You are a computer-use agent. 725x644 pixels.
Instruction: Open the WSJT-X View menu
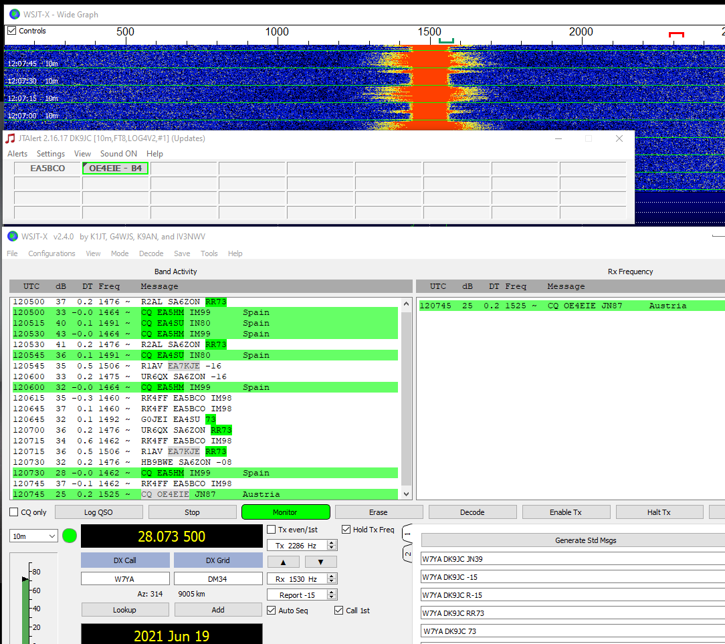pyautogui.click(x=93, y=253)
